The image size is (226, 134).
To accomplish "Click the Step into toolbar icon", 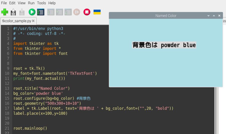I will 59,12.
